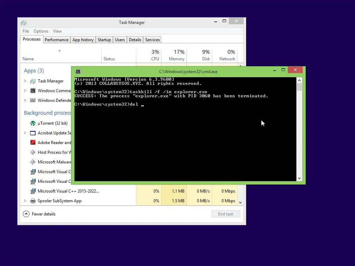Select Microsoft Visual C++ 2015-2022 row icon
Viewport: 355px width, 266px height.
pos(33,191)
